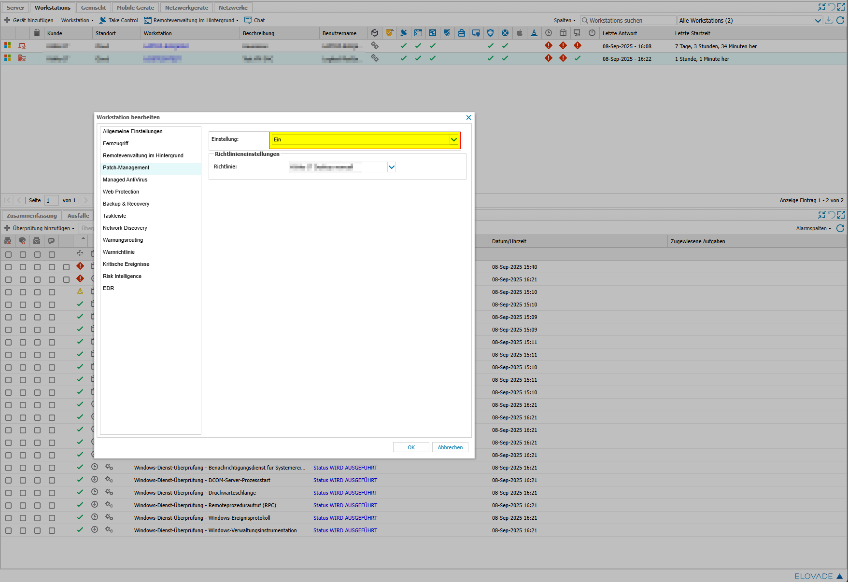Open the Einstellung dropdown showing Ein

click(x=365, y=140)
